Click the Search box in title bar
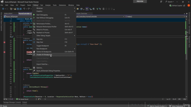The width and height of the screenshot is (191, 107). coord(170,2)
